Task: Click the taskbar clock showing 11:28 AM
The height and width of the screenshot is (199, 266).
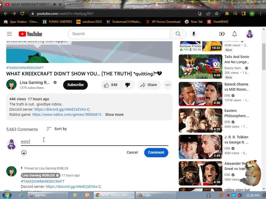Action: 252,195
